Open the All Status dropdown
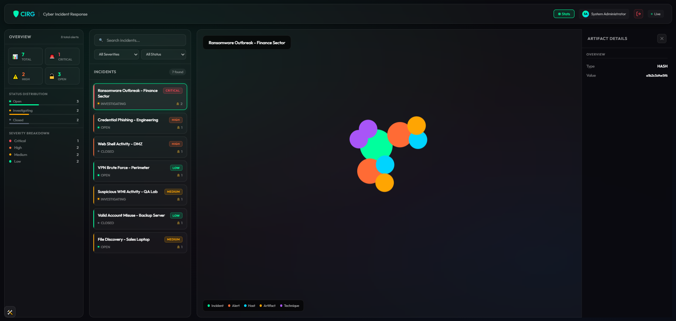676x321 pixels. coord(164,54)
